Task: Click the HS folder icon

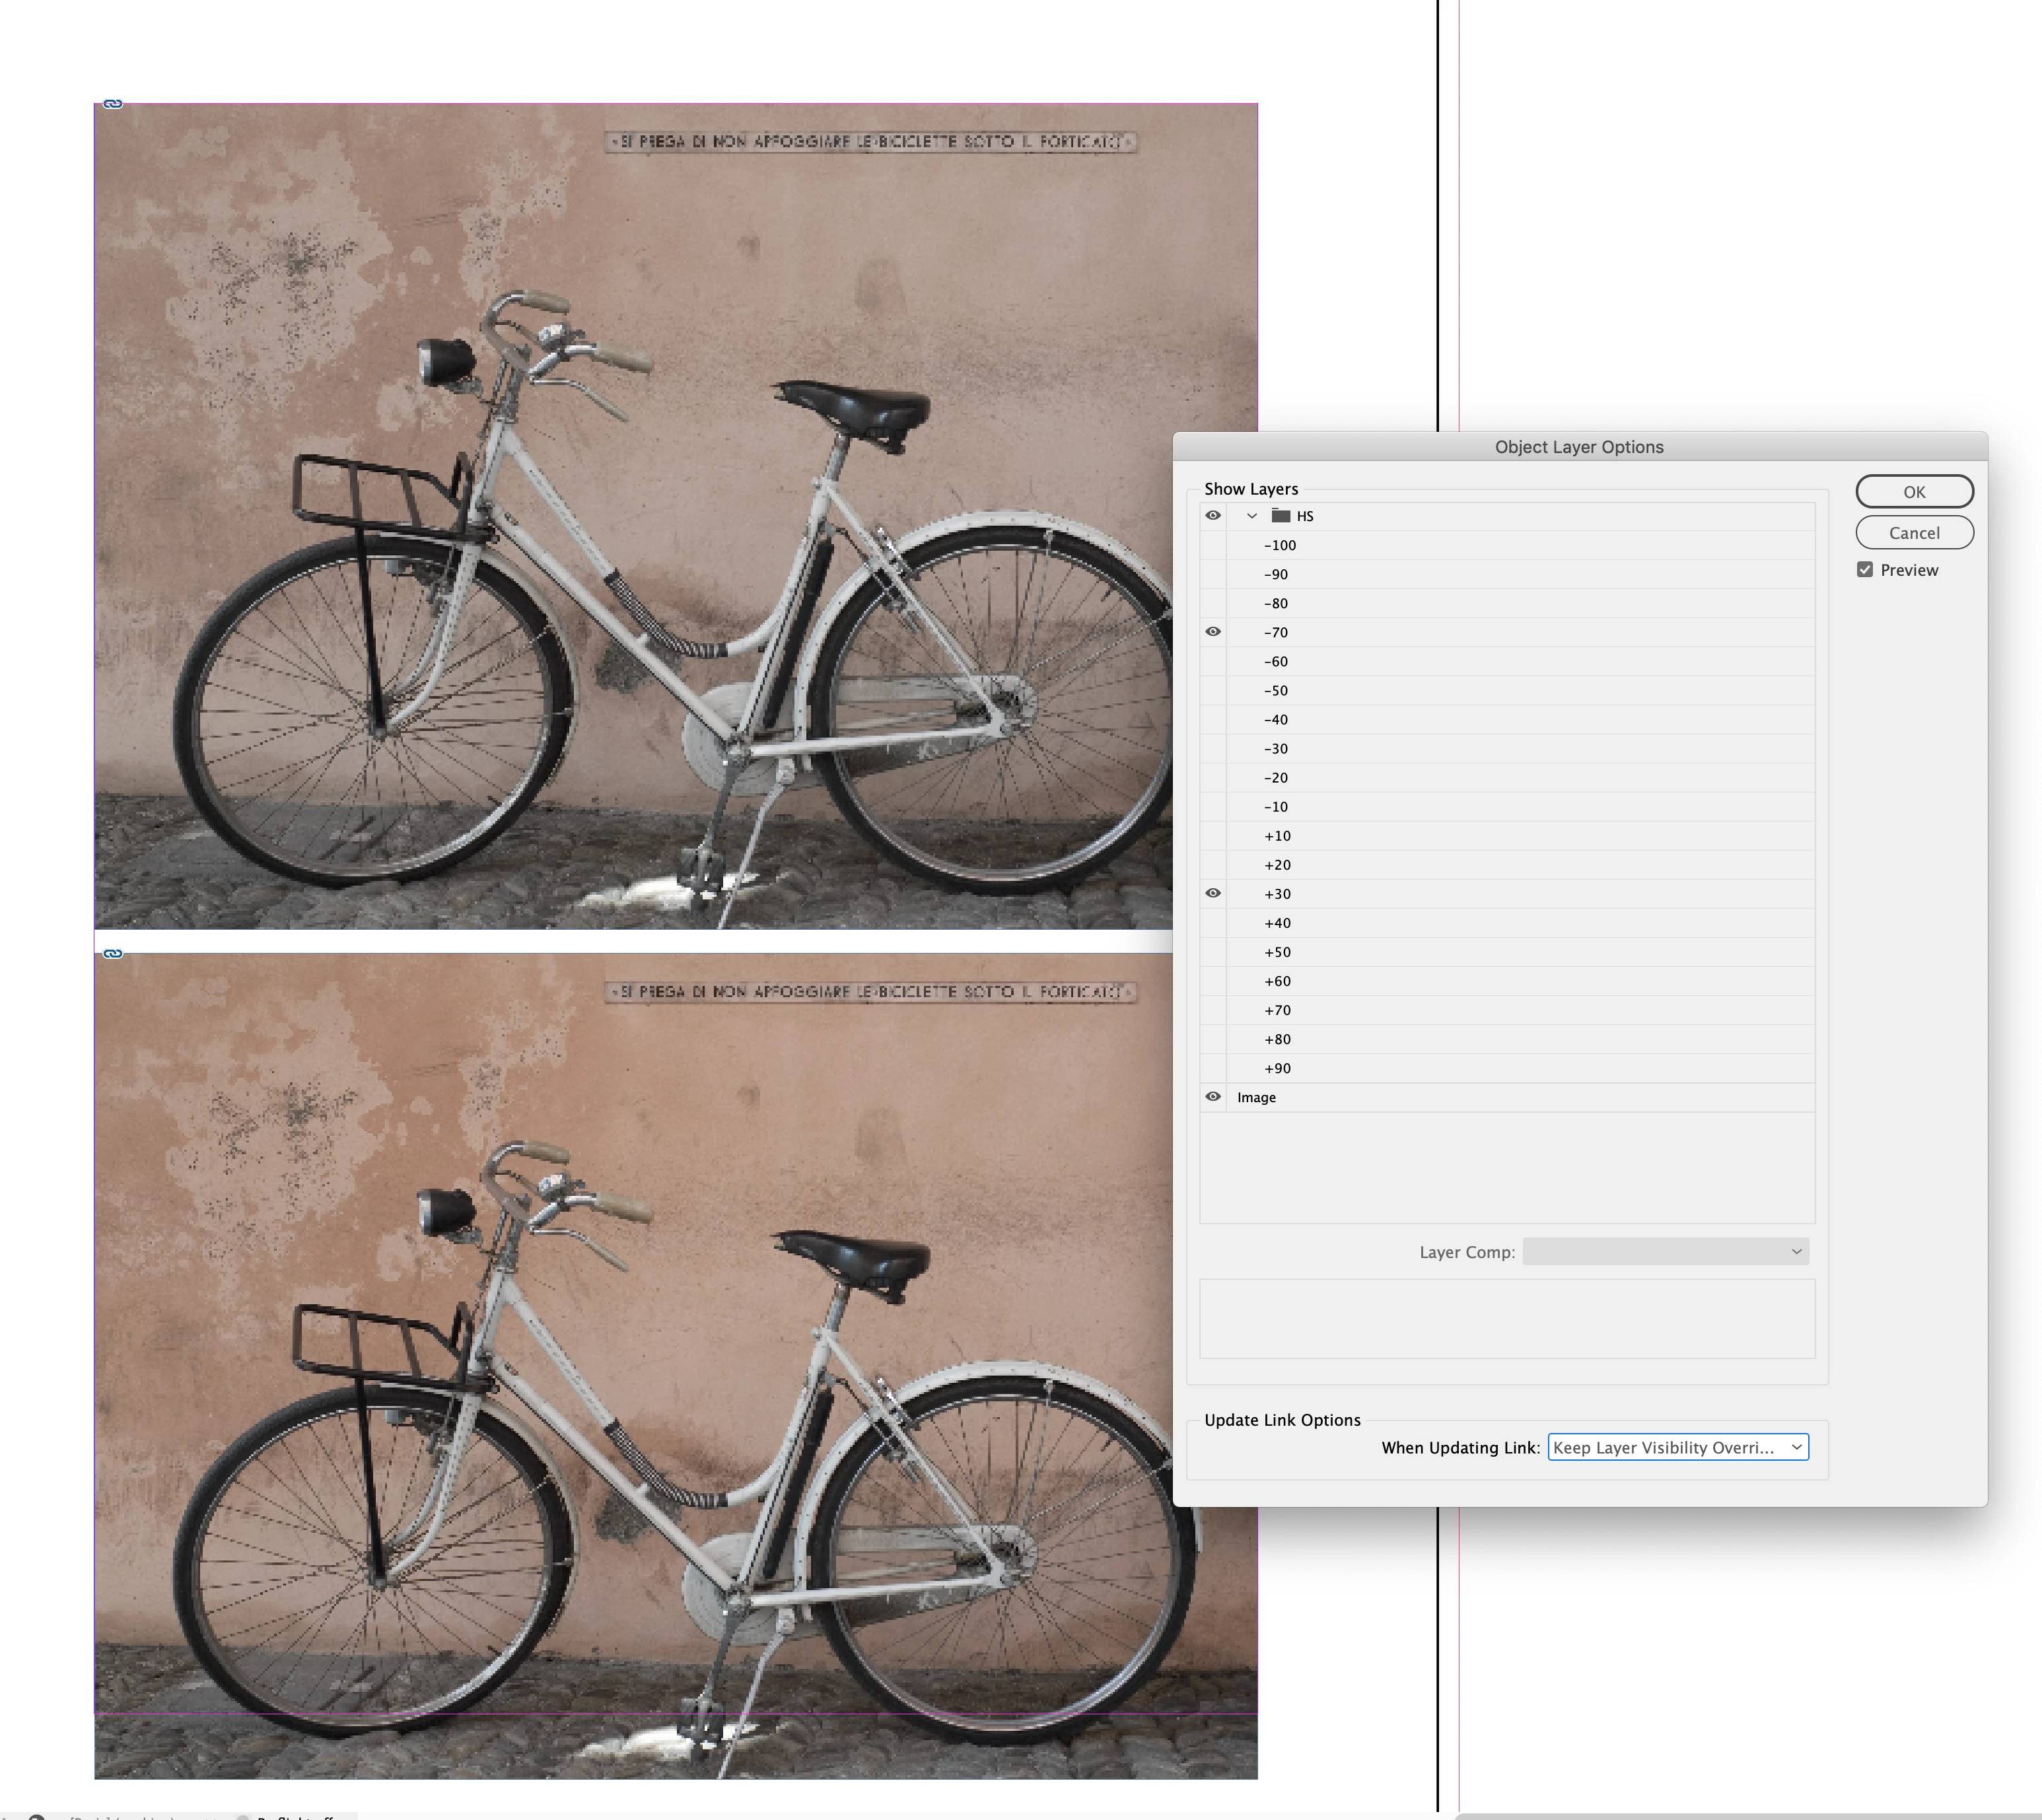Action: pyautogui.click(x=1281, y=516)
